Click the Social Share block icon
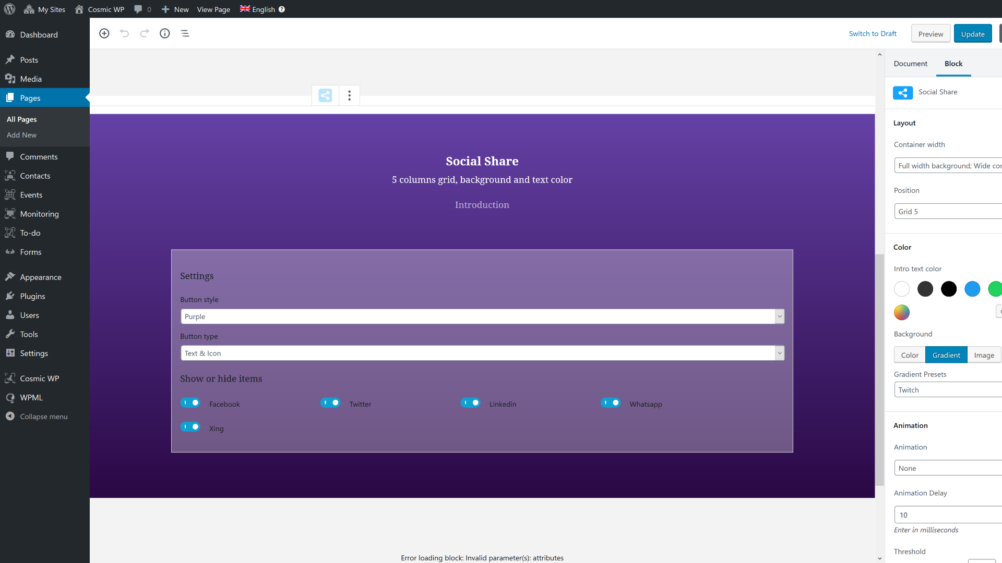1002x563 pixels. (903, 92)
